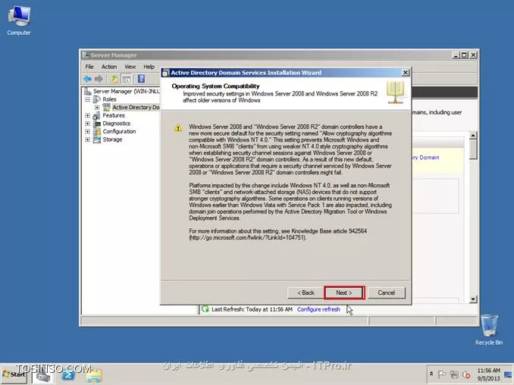Viewport: 514px width, 385px height.
Task: Select the Roles item in the tree
Action: click(109, 99)
